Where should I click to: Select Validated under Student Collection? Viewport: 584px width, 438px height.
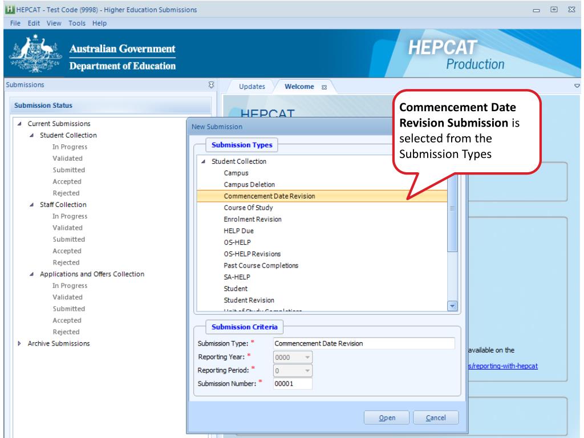67,159
